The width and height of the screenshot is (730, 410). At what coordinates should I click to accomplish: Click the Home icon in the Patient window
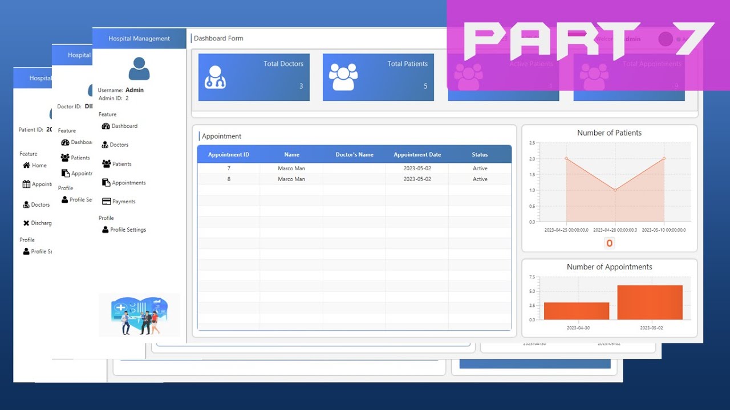(26, 165)
